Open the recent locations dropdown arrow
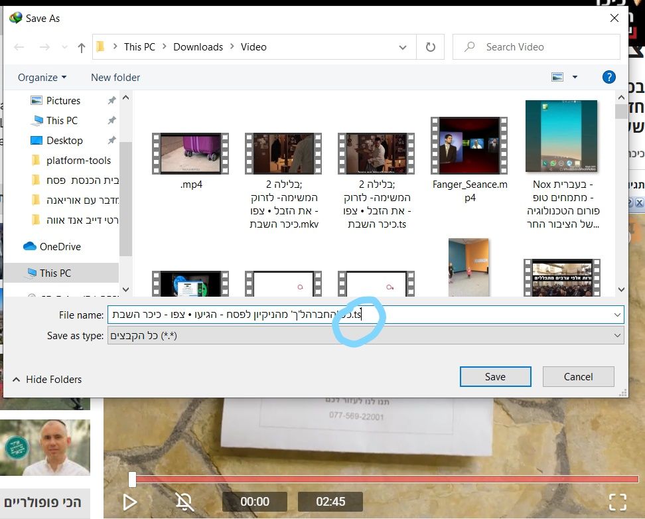 pos(64,47)
